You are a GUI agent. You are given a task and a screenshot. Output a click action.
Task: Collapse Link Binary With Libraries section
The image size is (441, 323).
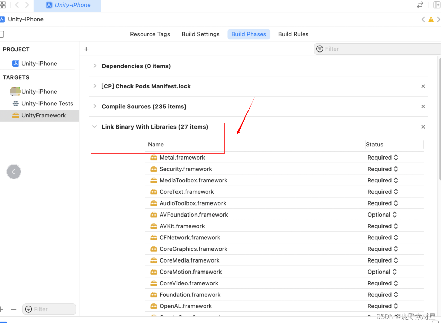click(x=95, y=127)
